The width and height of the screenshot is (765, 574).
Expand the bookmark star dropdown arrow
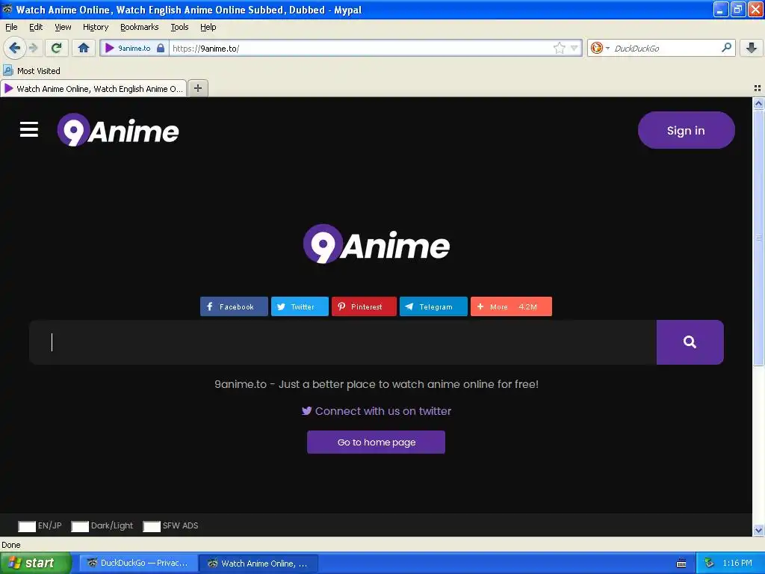point(574,48)
